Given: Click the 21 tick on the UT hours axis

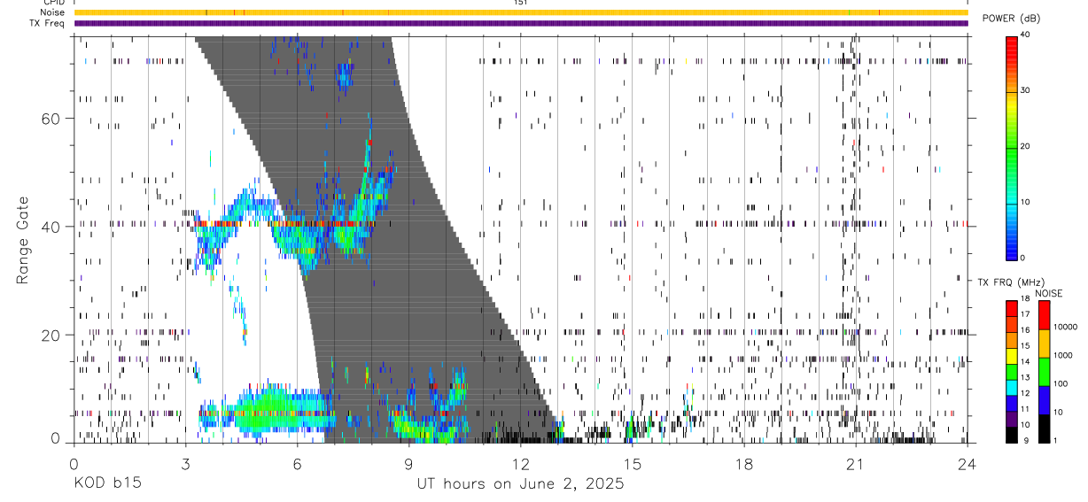Looking at the screenshot, I should [856, 463].
